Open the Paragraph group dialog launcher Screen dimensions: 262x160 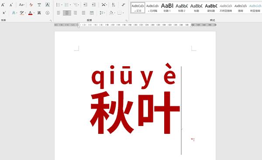pos(127,20)
